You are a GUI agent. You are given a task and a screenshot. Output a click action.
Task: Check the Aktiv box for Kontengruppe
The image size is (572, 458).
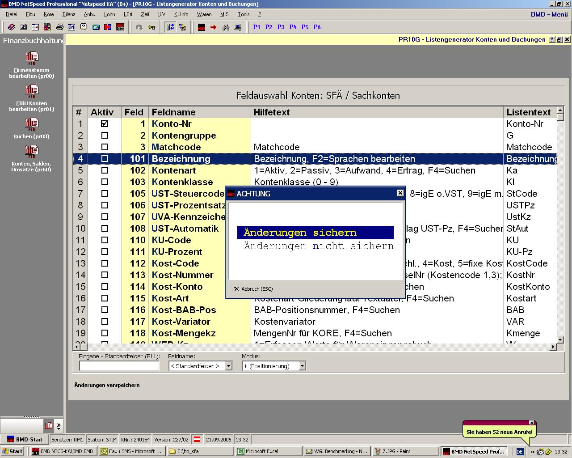click(105, 136)
